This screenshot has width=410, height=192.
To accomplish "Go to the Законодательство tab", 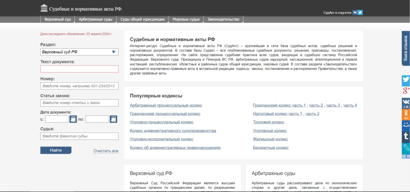I will [223, 20].
